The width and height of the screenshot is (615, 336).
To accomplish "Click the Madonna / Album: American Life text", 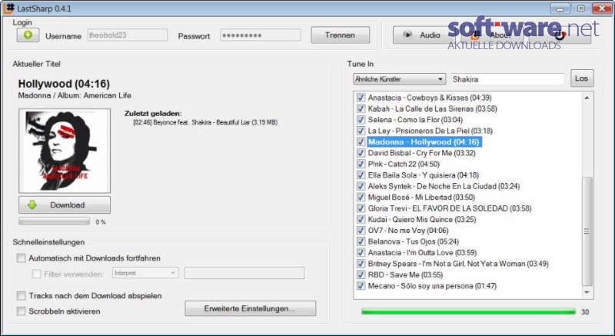I will (75, 95).
